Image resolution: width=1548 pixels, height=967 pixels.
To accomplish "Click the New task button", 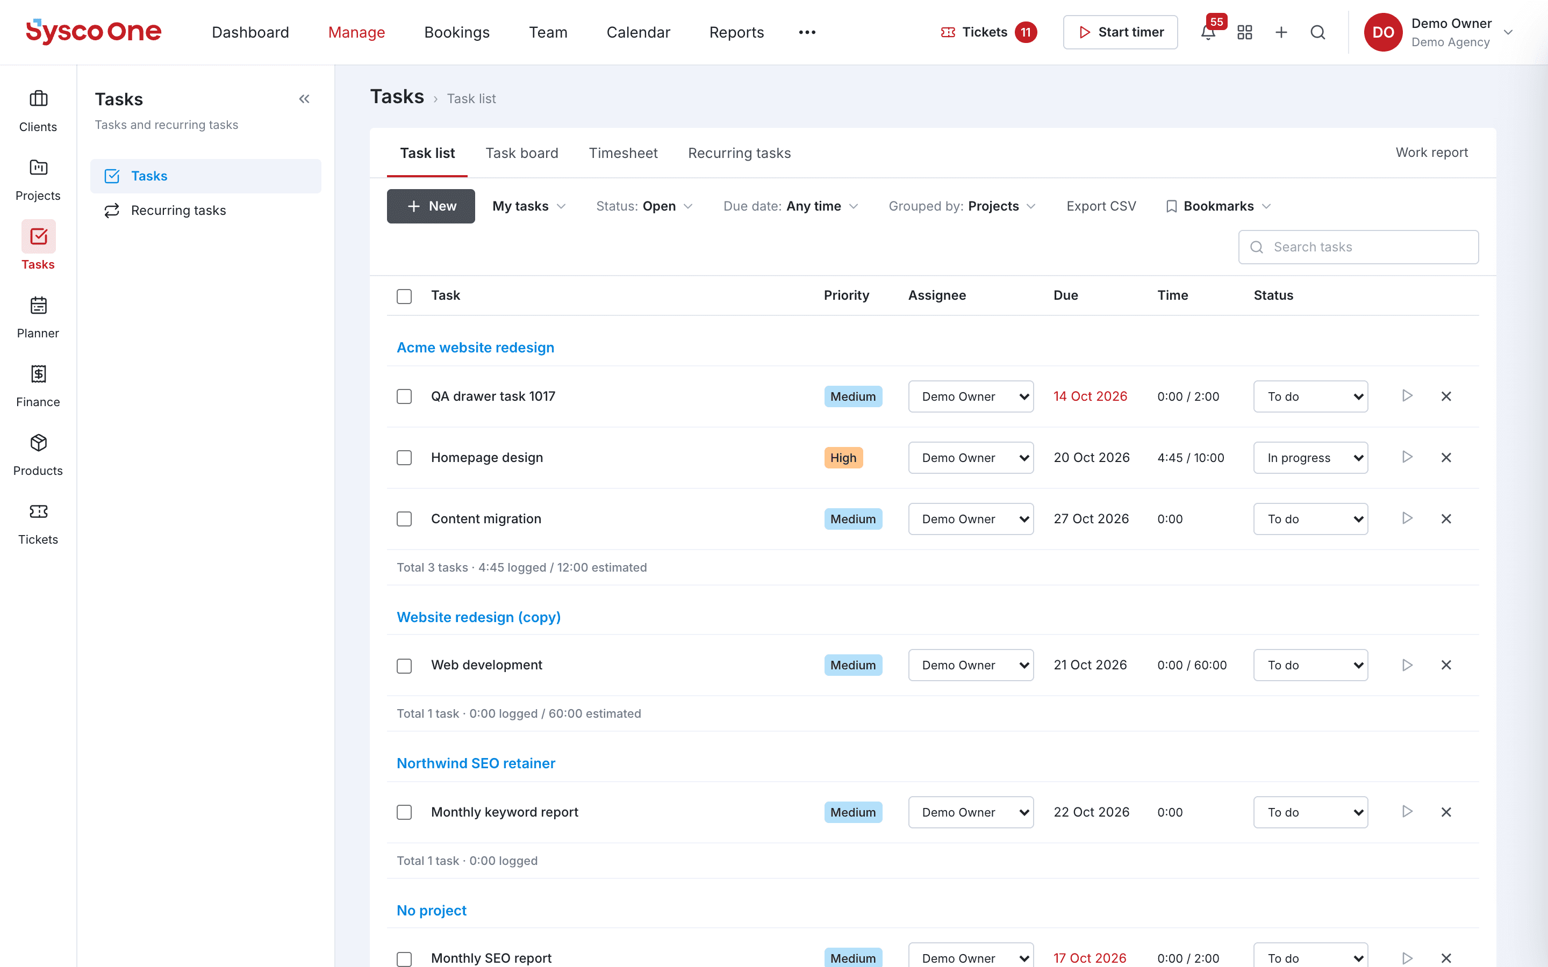I will pyautogui.click(x=431, y=206).
